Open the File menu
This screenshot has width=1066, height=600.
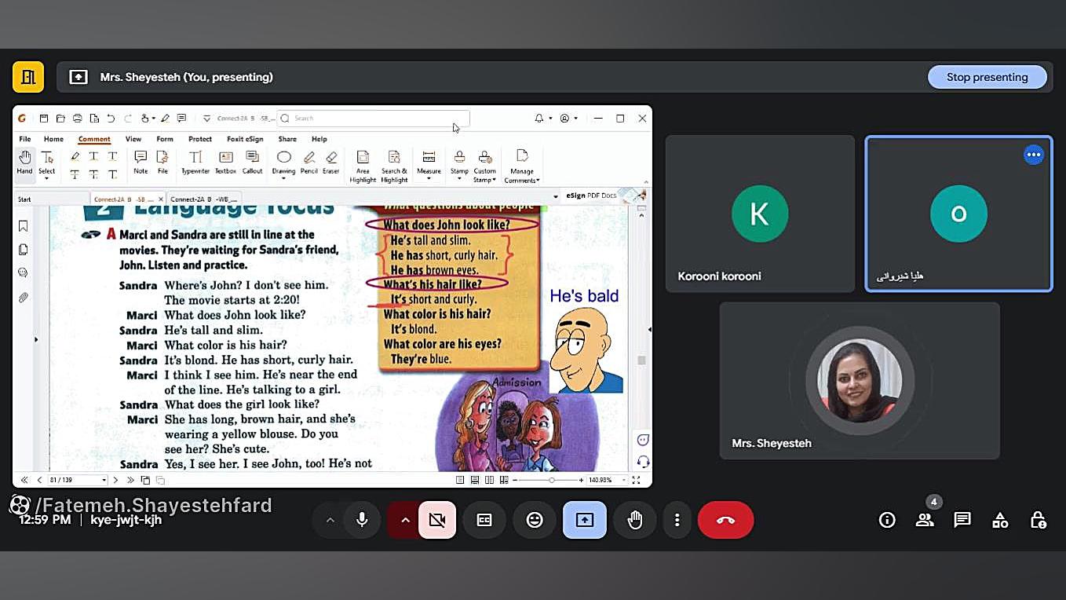tap(25, 139)
